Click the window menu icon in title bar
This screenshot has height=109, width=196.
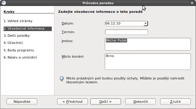(4, 3)
